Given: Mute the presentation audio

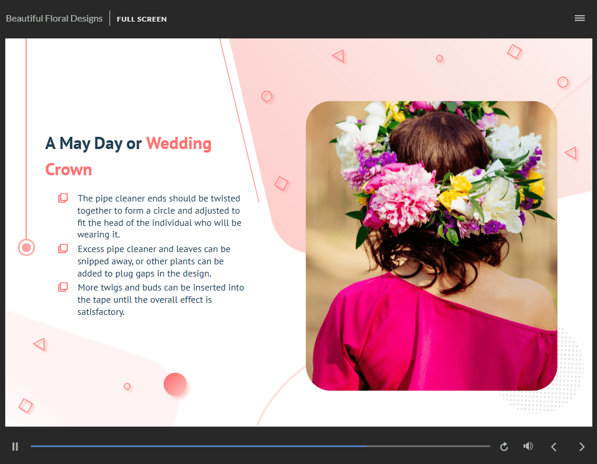Looking at the screenshot, I should tap(528, 447).
